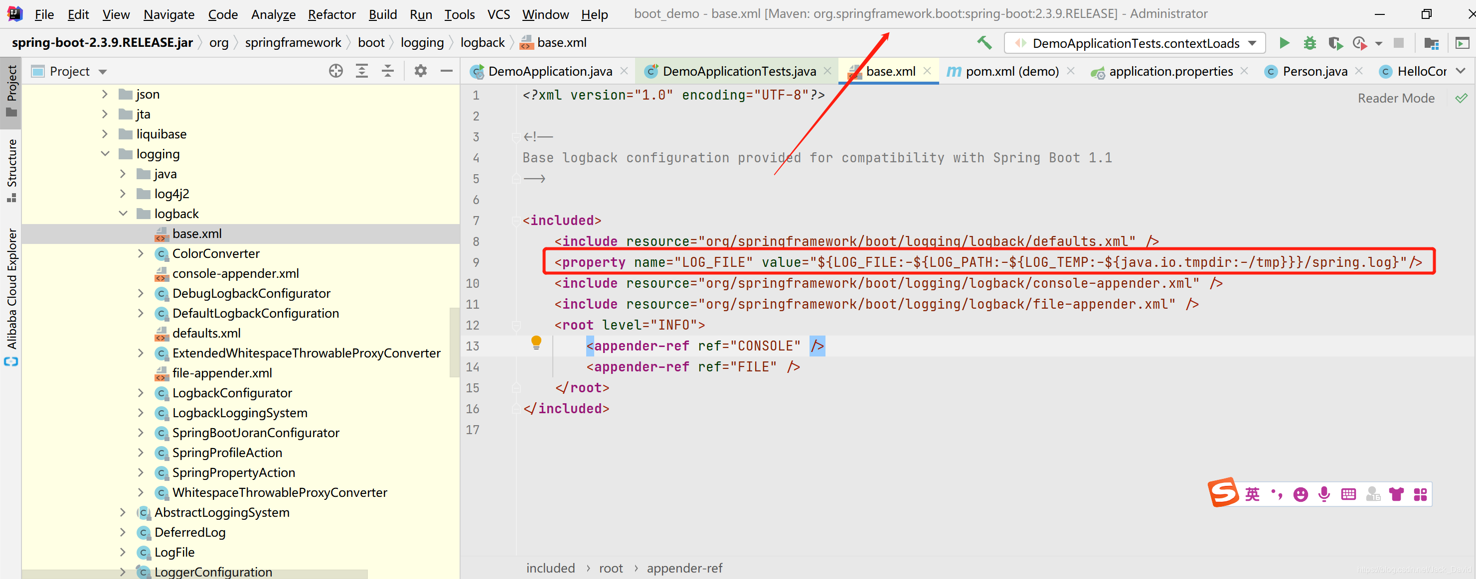Click springframework in the navigation breadcrumb
Screen dimensions: 1476x579
[x=293, y=42]
